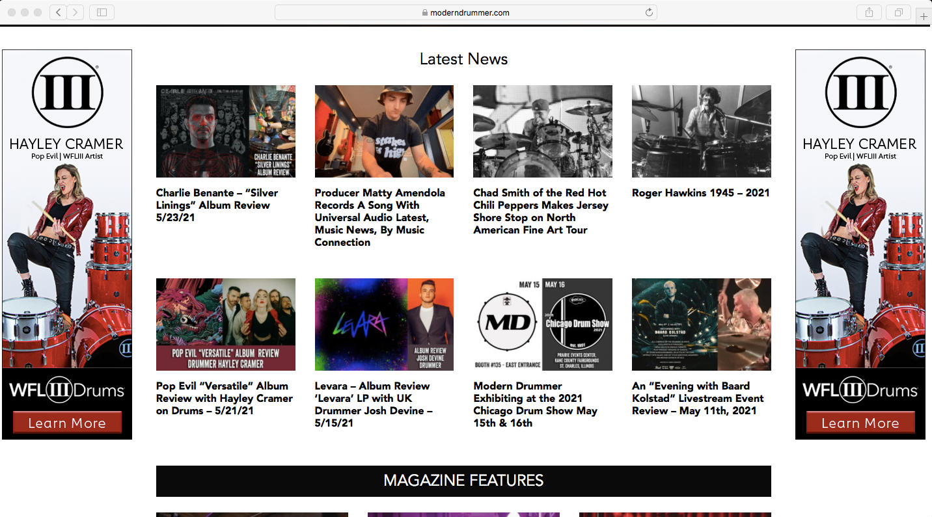Go forward using Safari's forward arrow
The image size is (932, 517).
(x=75, y=12)
